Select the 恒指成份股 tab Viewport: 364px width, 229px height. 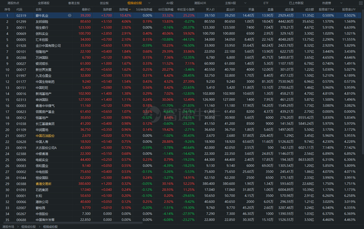pos(135,3)
